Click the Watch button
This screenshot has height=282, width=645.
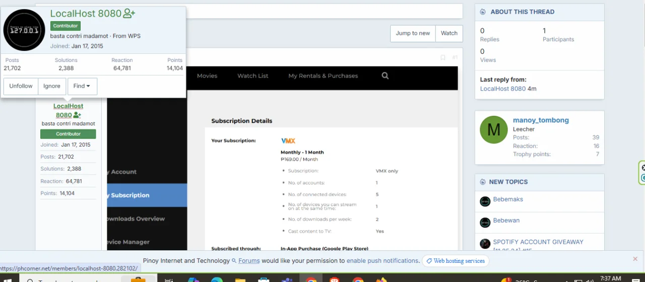[449, 33]
